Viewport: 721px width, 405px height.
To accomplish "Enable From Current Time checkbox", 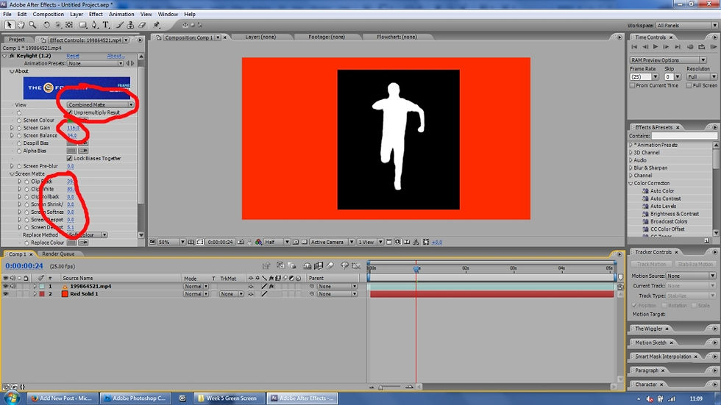I will point(632,85).
